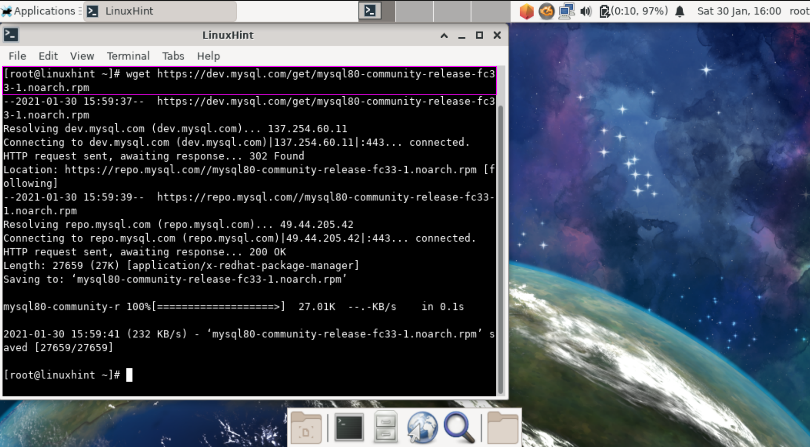Open the Tabs menu
This screenshot has height=447, width=810.
tap(173, 56)
